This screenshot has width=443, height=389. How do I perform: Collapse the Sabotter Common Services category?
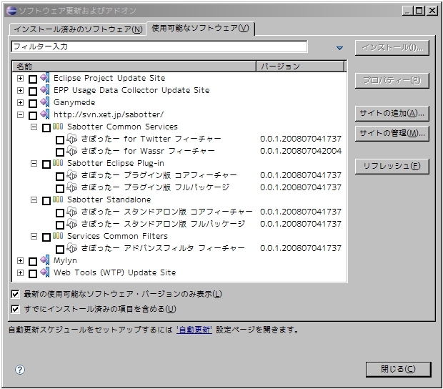click(34, 127)
